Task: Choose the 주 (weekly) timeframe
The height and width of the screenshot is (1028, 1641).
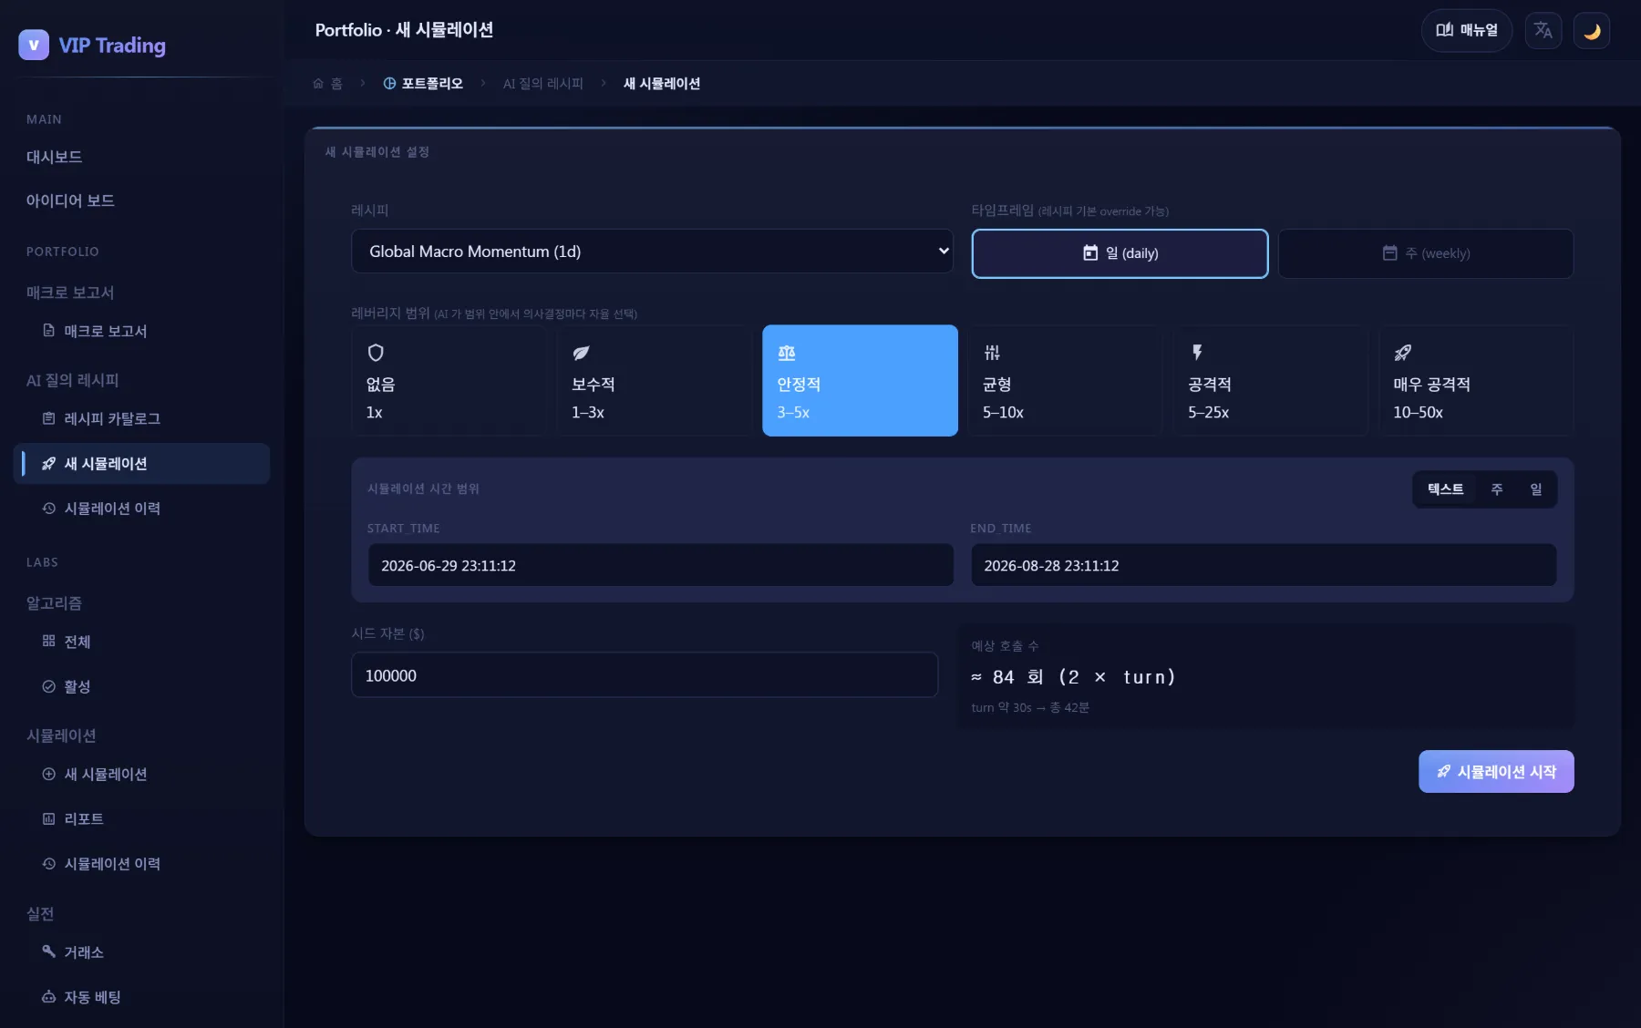Action: point(1426,253)
